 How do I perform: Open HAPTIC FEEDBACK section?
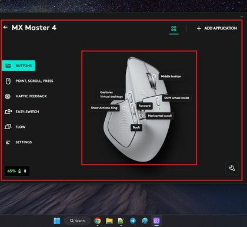(x=31, y=96)
